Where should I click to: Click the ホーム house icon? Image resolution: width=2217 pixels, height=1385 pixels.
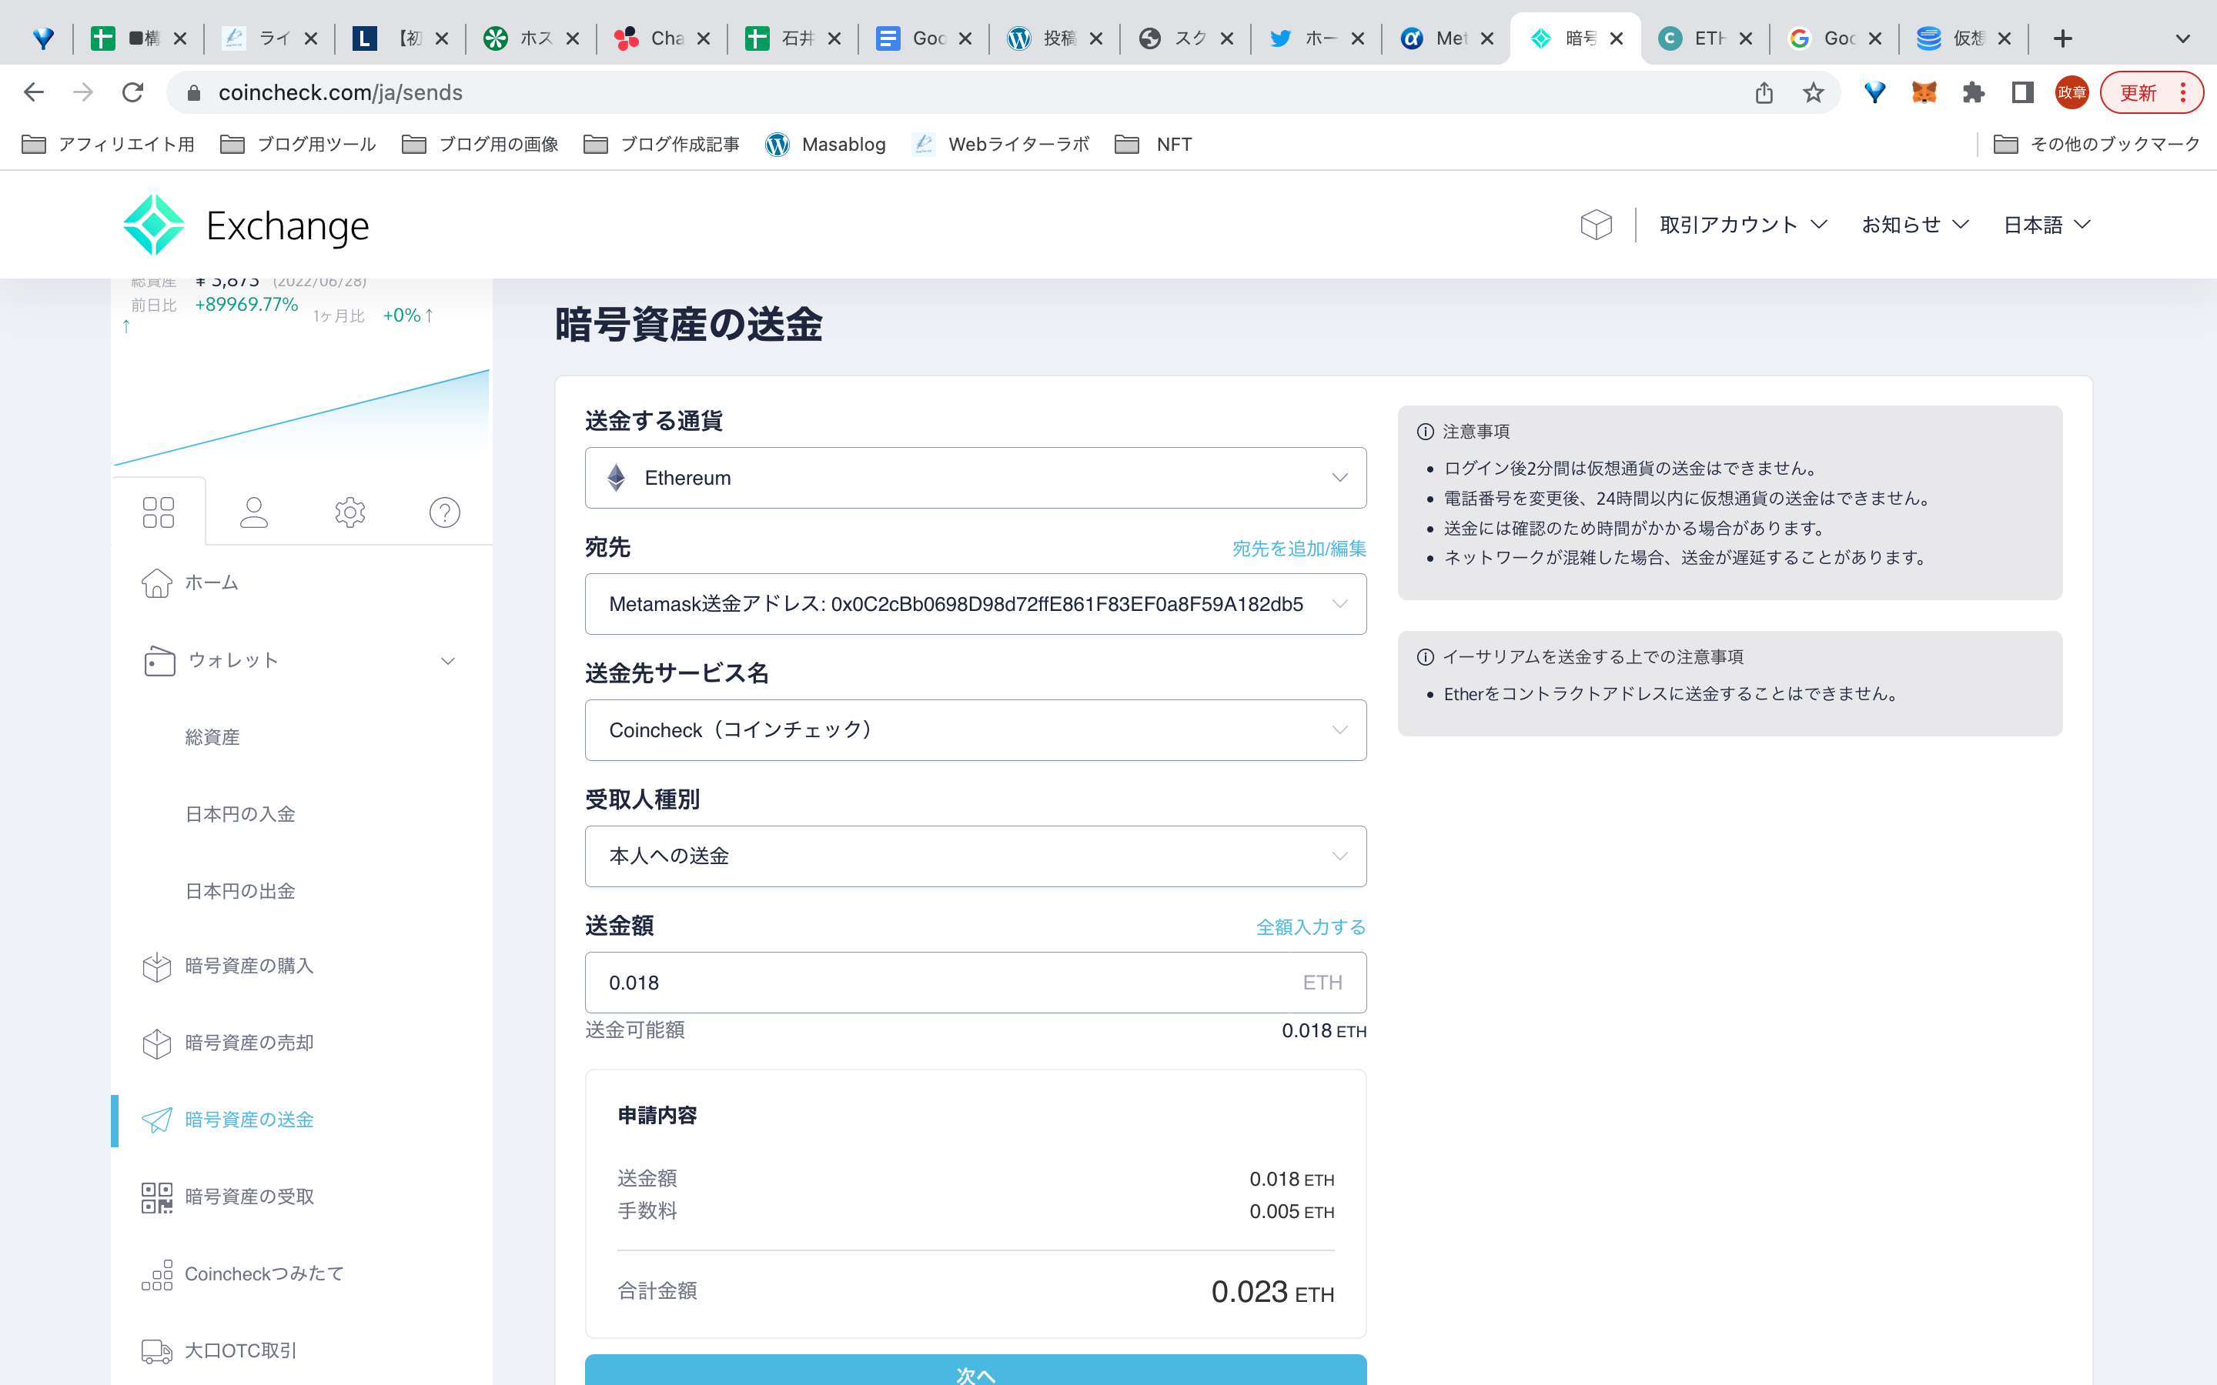(x=157, y=582)
